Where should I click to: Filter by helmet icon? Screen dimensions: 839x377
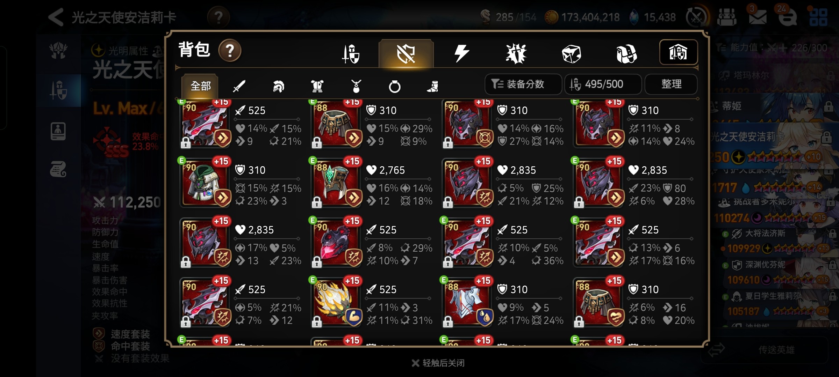(278, 86)
